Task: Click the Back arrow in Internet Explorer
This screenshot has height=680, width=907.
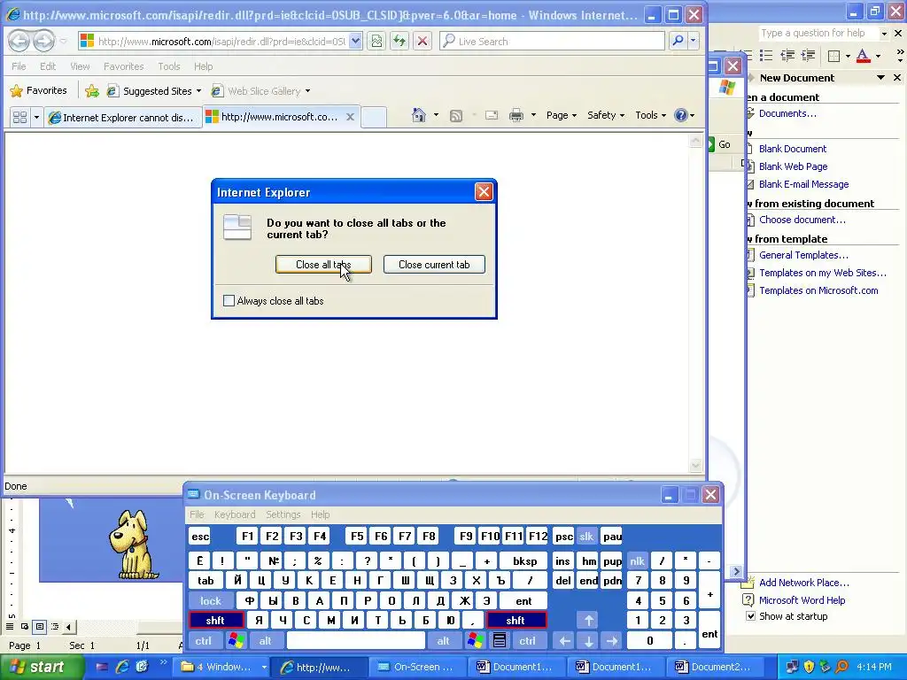Action: pos(19,41)
